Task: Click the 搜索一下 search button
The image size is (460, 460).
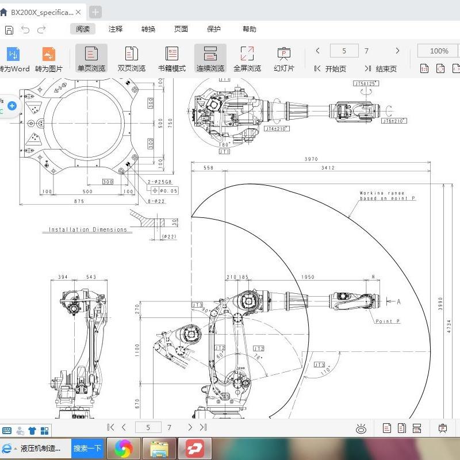Action: [x=87, y=448]
